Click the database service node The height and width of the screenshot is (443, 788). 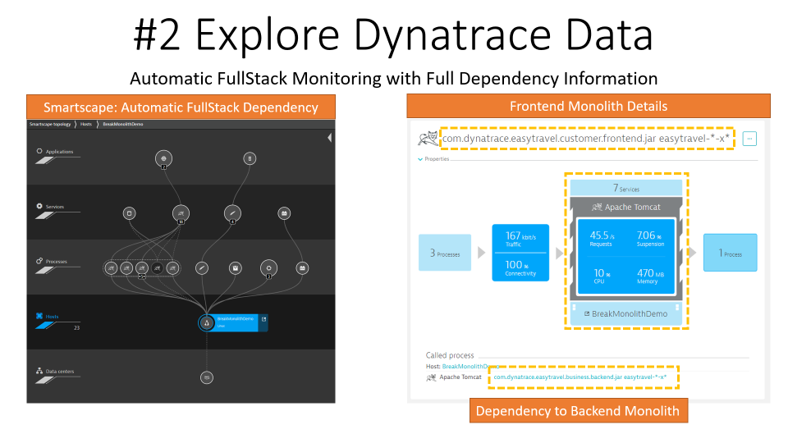[129, 213]
